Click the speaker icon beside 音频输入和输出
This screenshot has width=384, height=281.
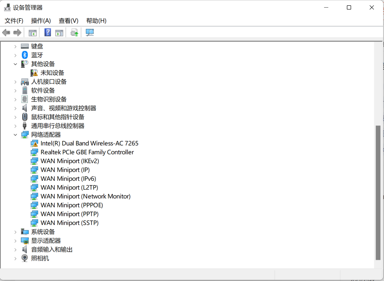click(x=25, y=249)
